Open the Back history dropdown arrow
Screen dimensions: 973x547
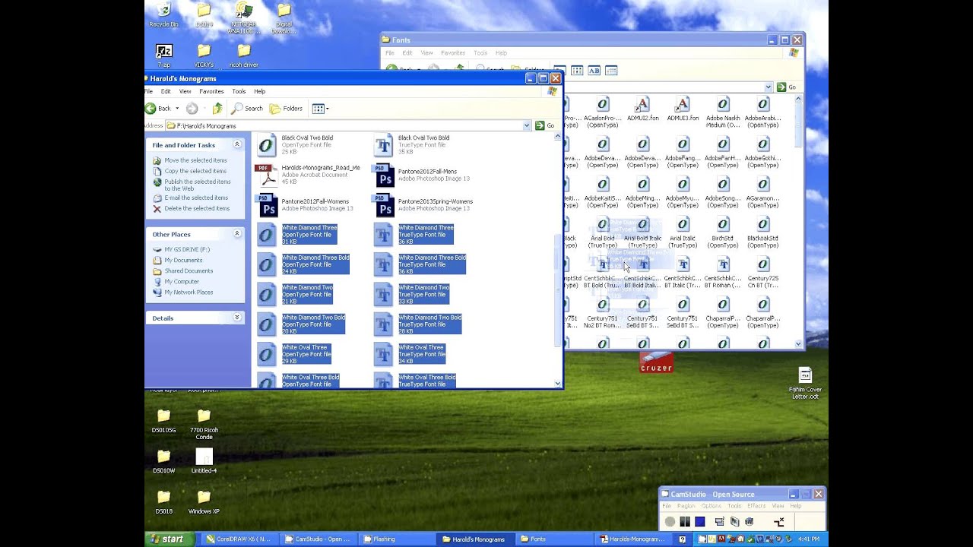coord(177,109)
